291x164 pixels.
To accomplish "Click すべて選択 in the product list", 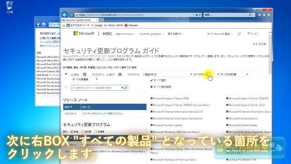I will 158,80.
